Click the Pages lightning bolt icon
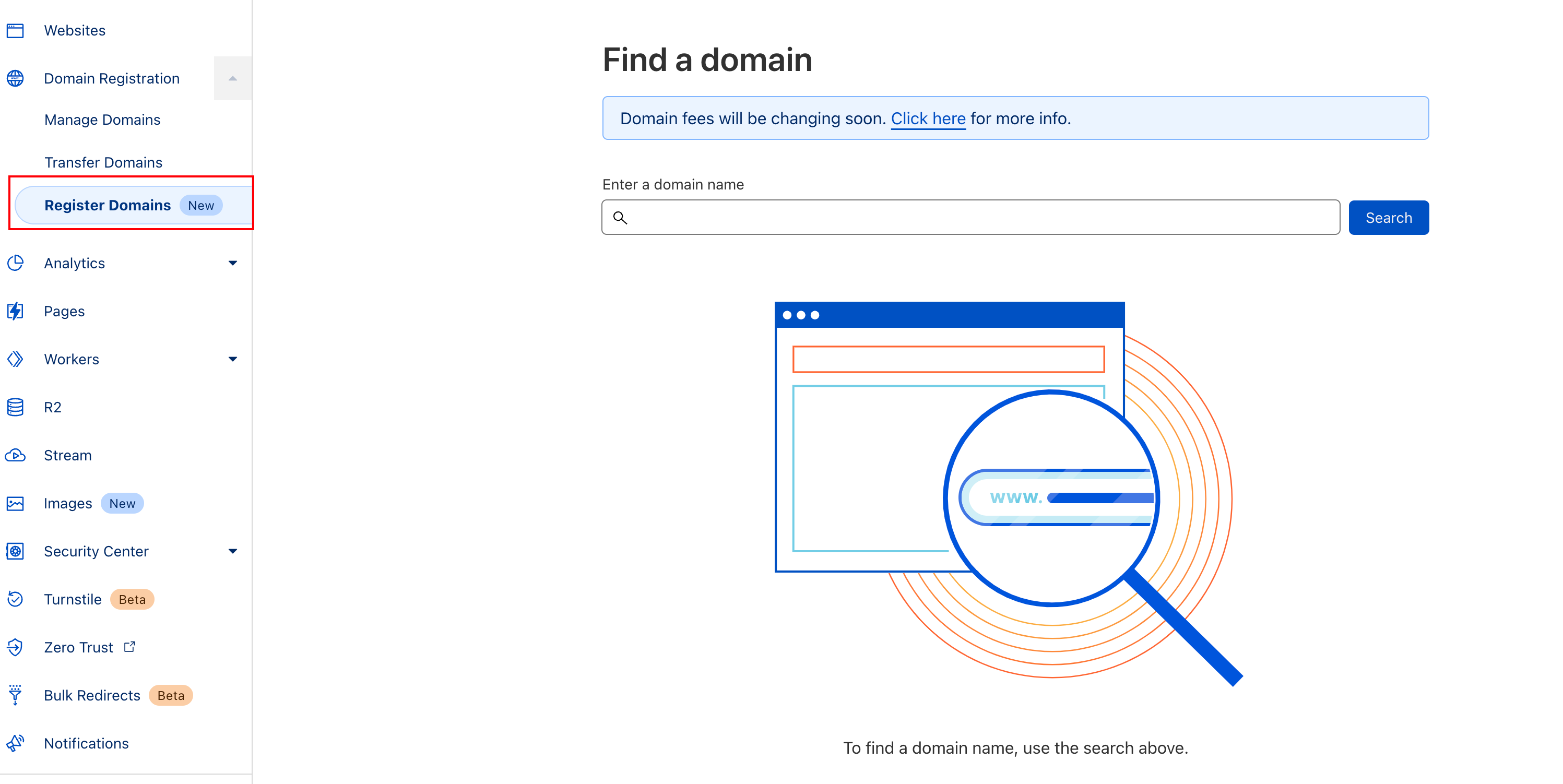 pos(15,311)
